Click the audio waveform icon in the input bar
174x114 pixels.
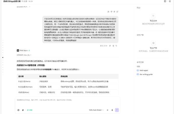pos(107,110)
